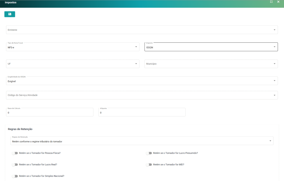
Task: Open Código do Serviço/Atividade dropdown
Action: [x=142, y=95]
